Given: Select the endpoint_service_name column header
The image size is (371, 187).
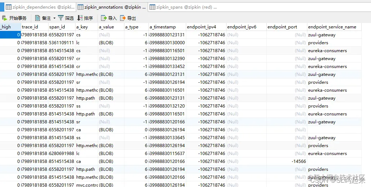Looking at the screenshot, I should [x=334, y=27].
